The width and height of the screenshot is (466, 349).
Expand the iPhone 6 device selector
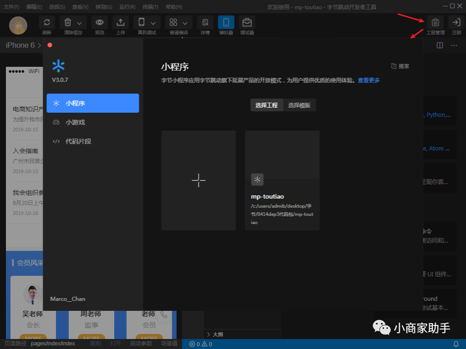tap(23, 45)
